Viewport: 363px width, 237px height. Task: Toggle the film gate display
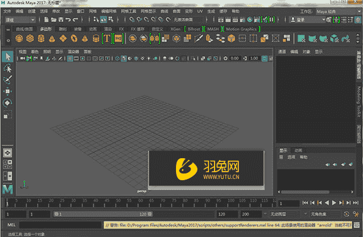pos(76,59)
